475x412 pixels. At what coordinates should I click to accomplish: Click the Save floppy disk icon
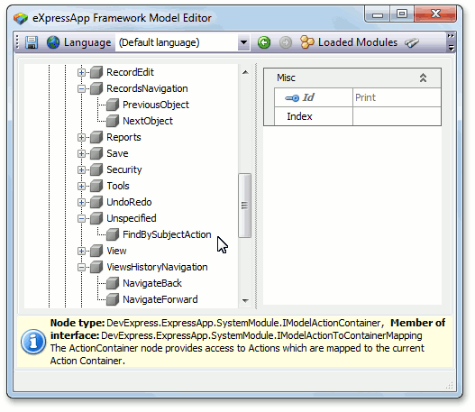pyautogui.click(x=32, y=42)
